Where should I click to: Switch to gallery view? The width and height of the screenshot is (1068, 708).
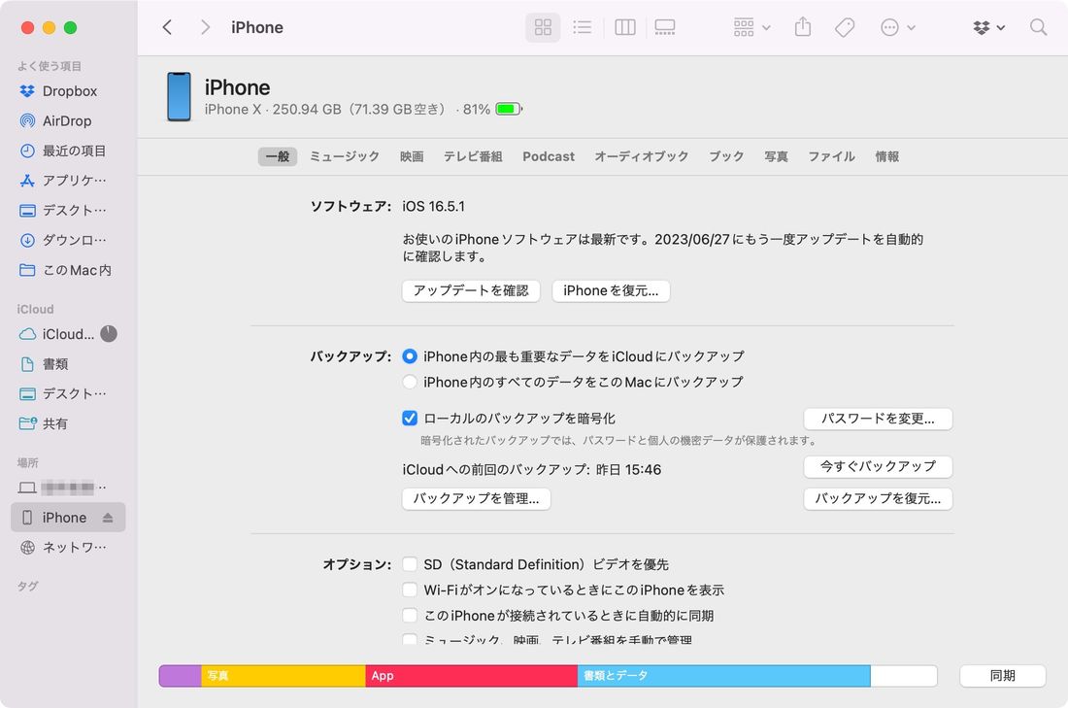tap(665, 27)
